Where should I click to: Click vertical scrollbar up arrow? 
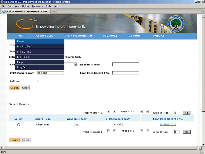(203, 16)
